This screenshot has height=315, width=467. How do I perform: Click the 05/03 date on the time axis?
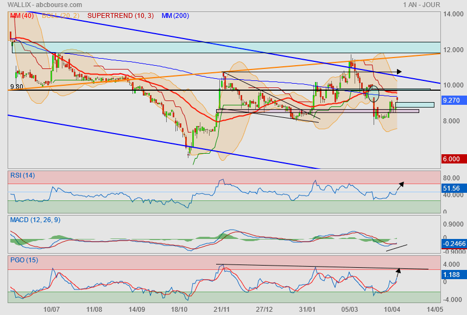[x=350, y=310]
